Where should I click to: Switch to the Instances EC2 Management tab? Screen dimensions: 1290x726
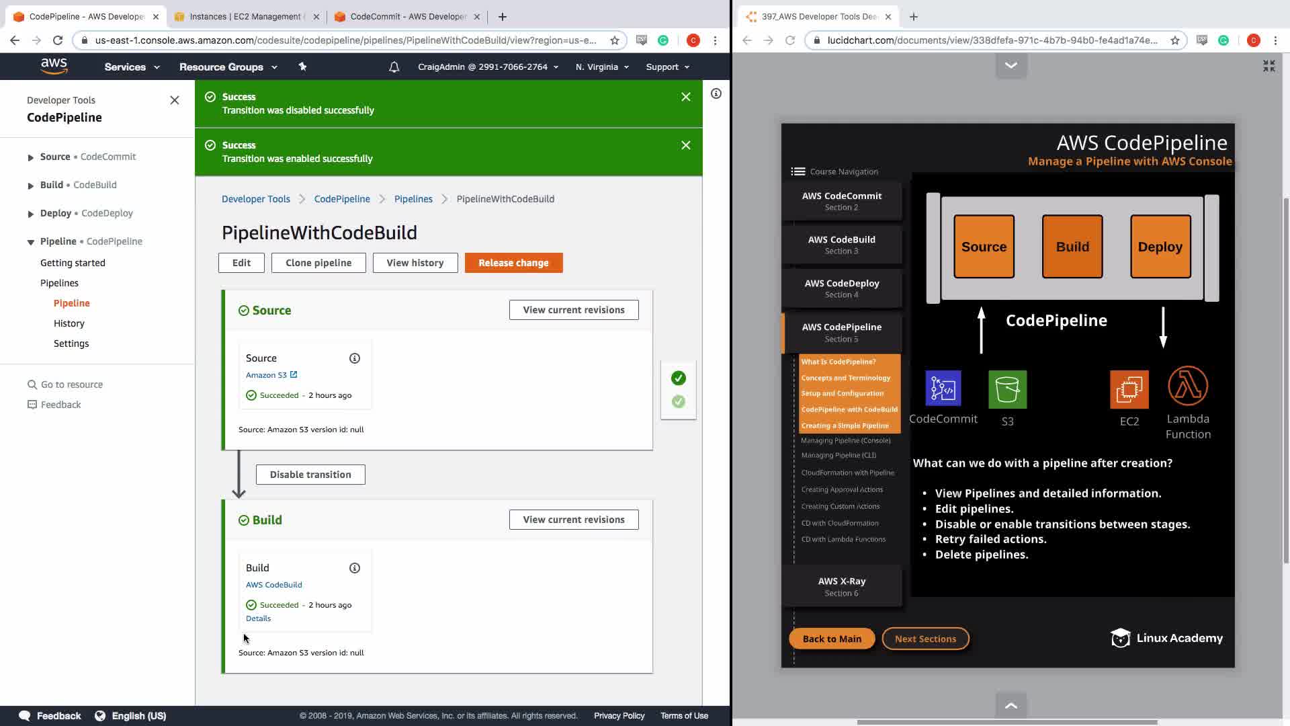pos(245,17)
